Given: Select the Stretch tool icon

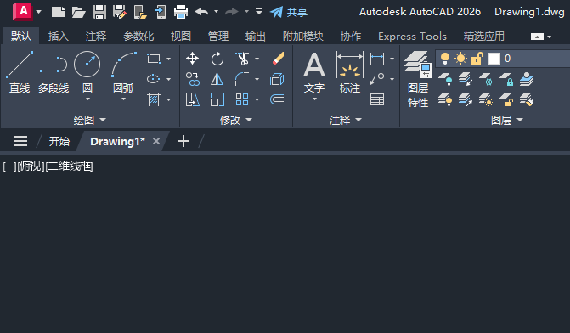Looking at the screenshot, I should coord(192,99).
